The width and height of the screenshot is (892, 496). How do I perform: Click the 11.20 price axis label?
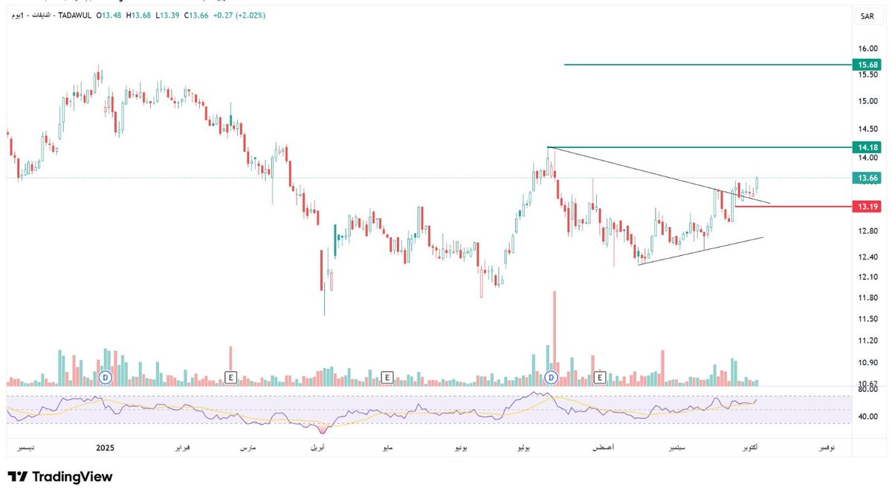pos(868,341)
